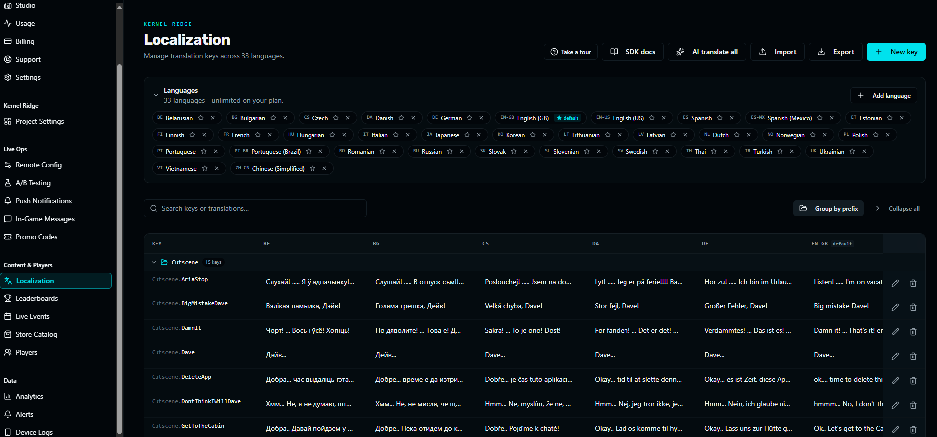This screenshot has height=437, width=937.
Task: Delete the Cutscene.DamnIt key
Action: point(913,332)
